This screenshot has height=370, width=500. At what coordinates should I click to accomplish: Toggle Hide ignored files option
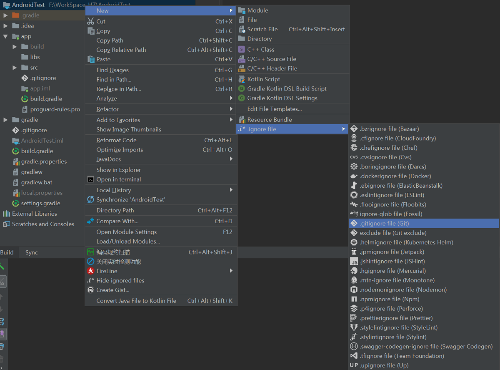pos(161,280)
